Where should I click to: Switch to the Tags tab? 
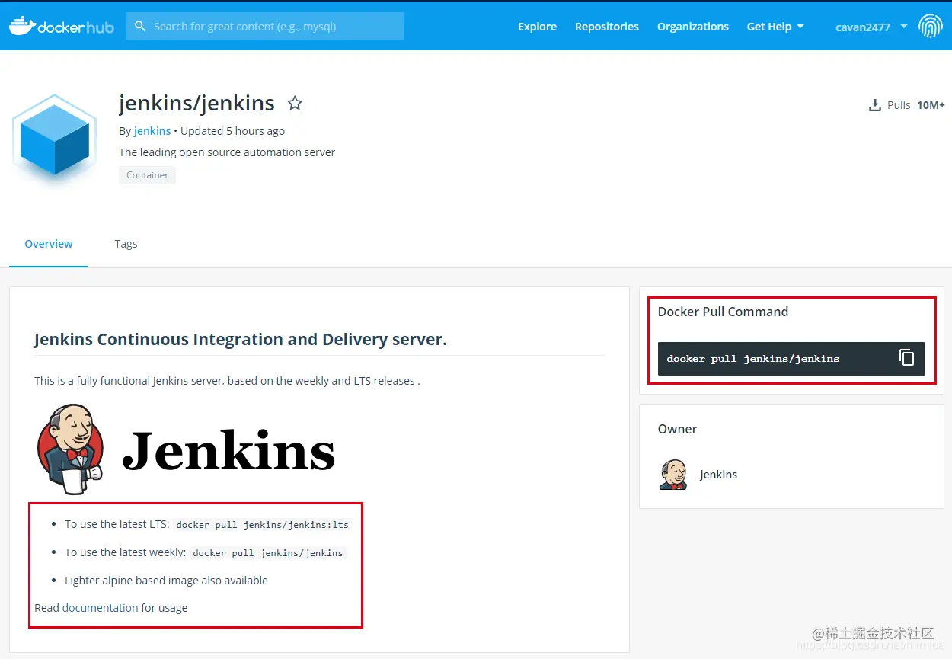coord(126,244)
